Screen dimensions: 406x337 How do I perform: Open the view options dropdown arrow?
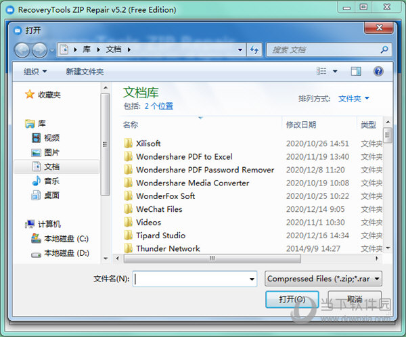[335, 71]
